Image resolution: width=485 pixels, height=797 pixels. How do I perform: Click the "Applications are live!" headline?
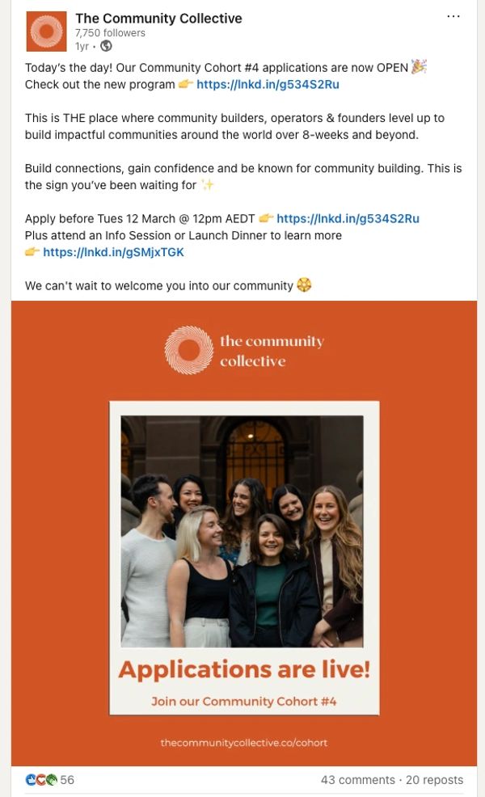243,669
